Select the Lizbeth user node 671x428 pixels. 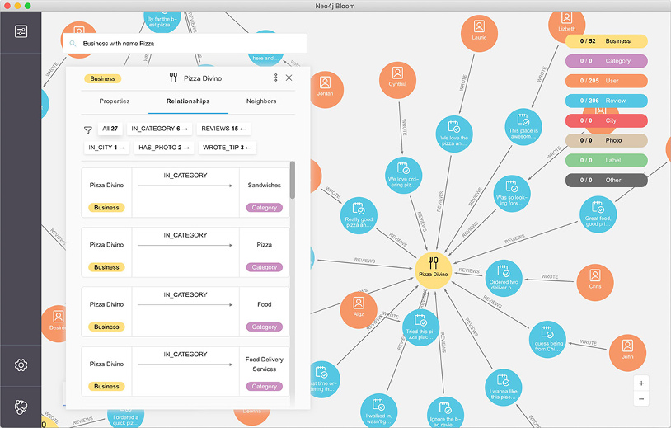(566, 25)
